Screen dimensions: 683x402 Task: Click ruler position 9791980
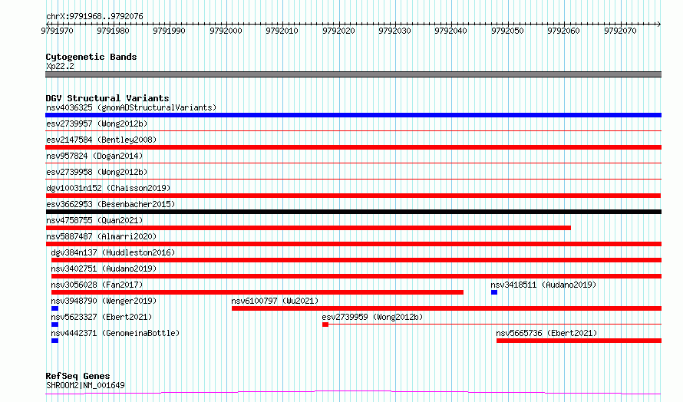114,31
